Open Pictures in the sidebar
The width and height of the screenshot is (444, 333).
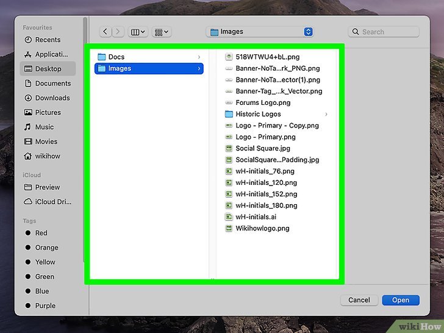(x=48, y=112)
